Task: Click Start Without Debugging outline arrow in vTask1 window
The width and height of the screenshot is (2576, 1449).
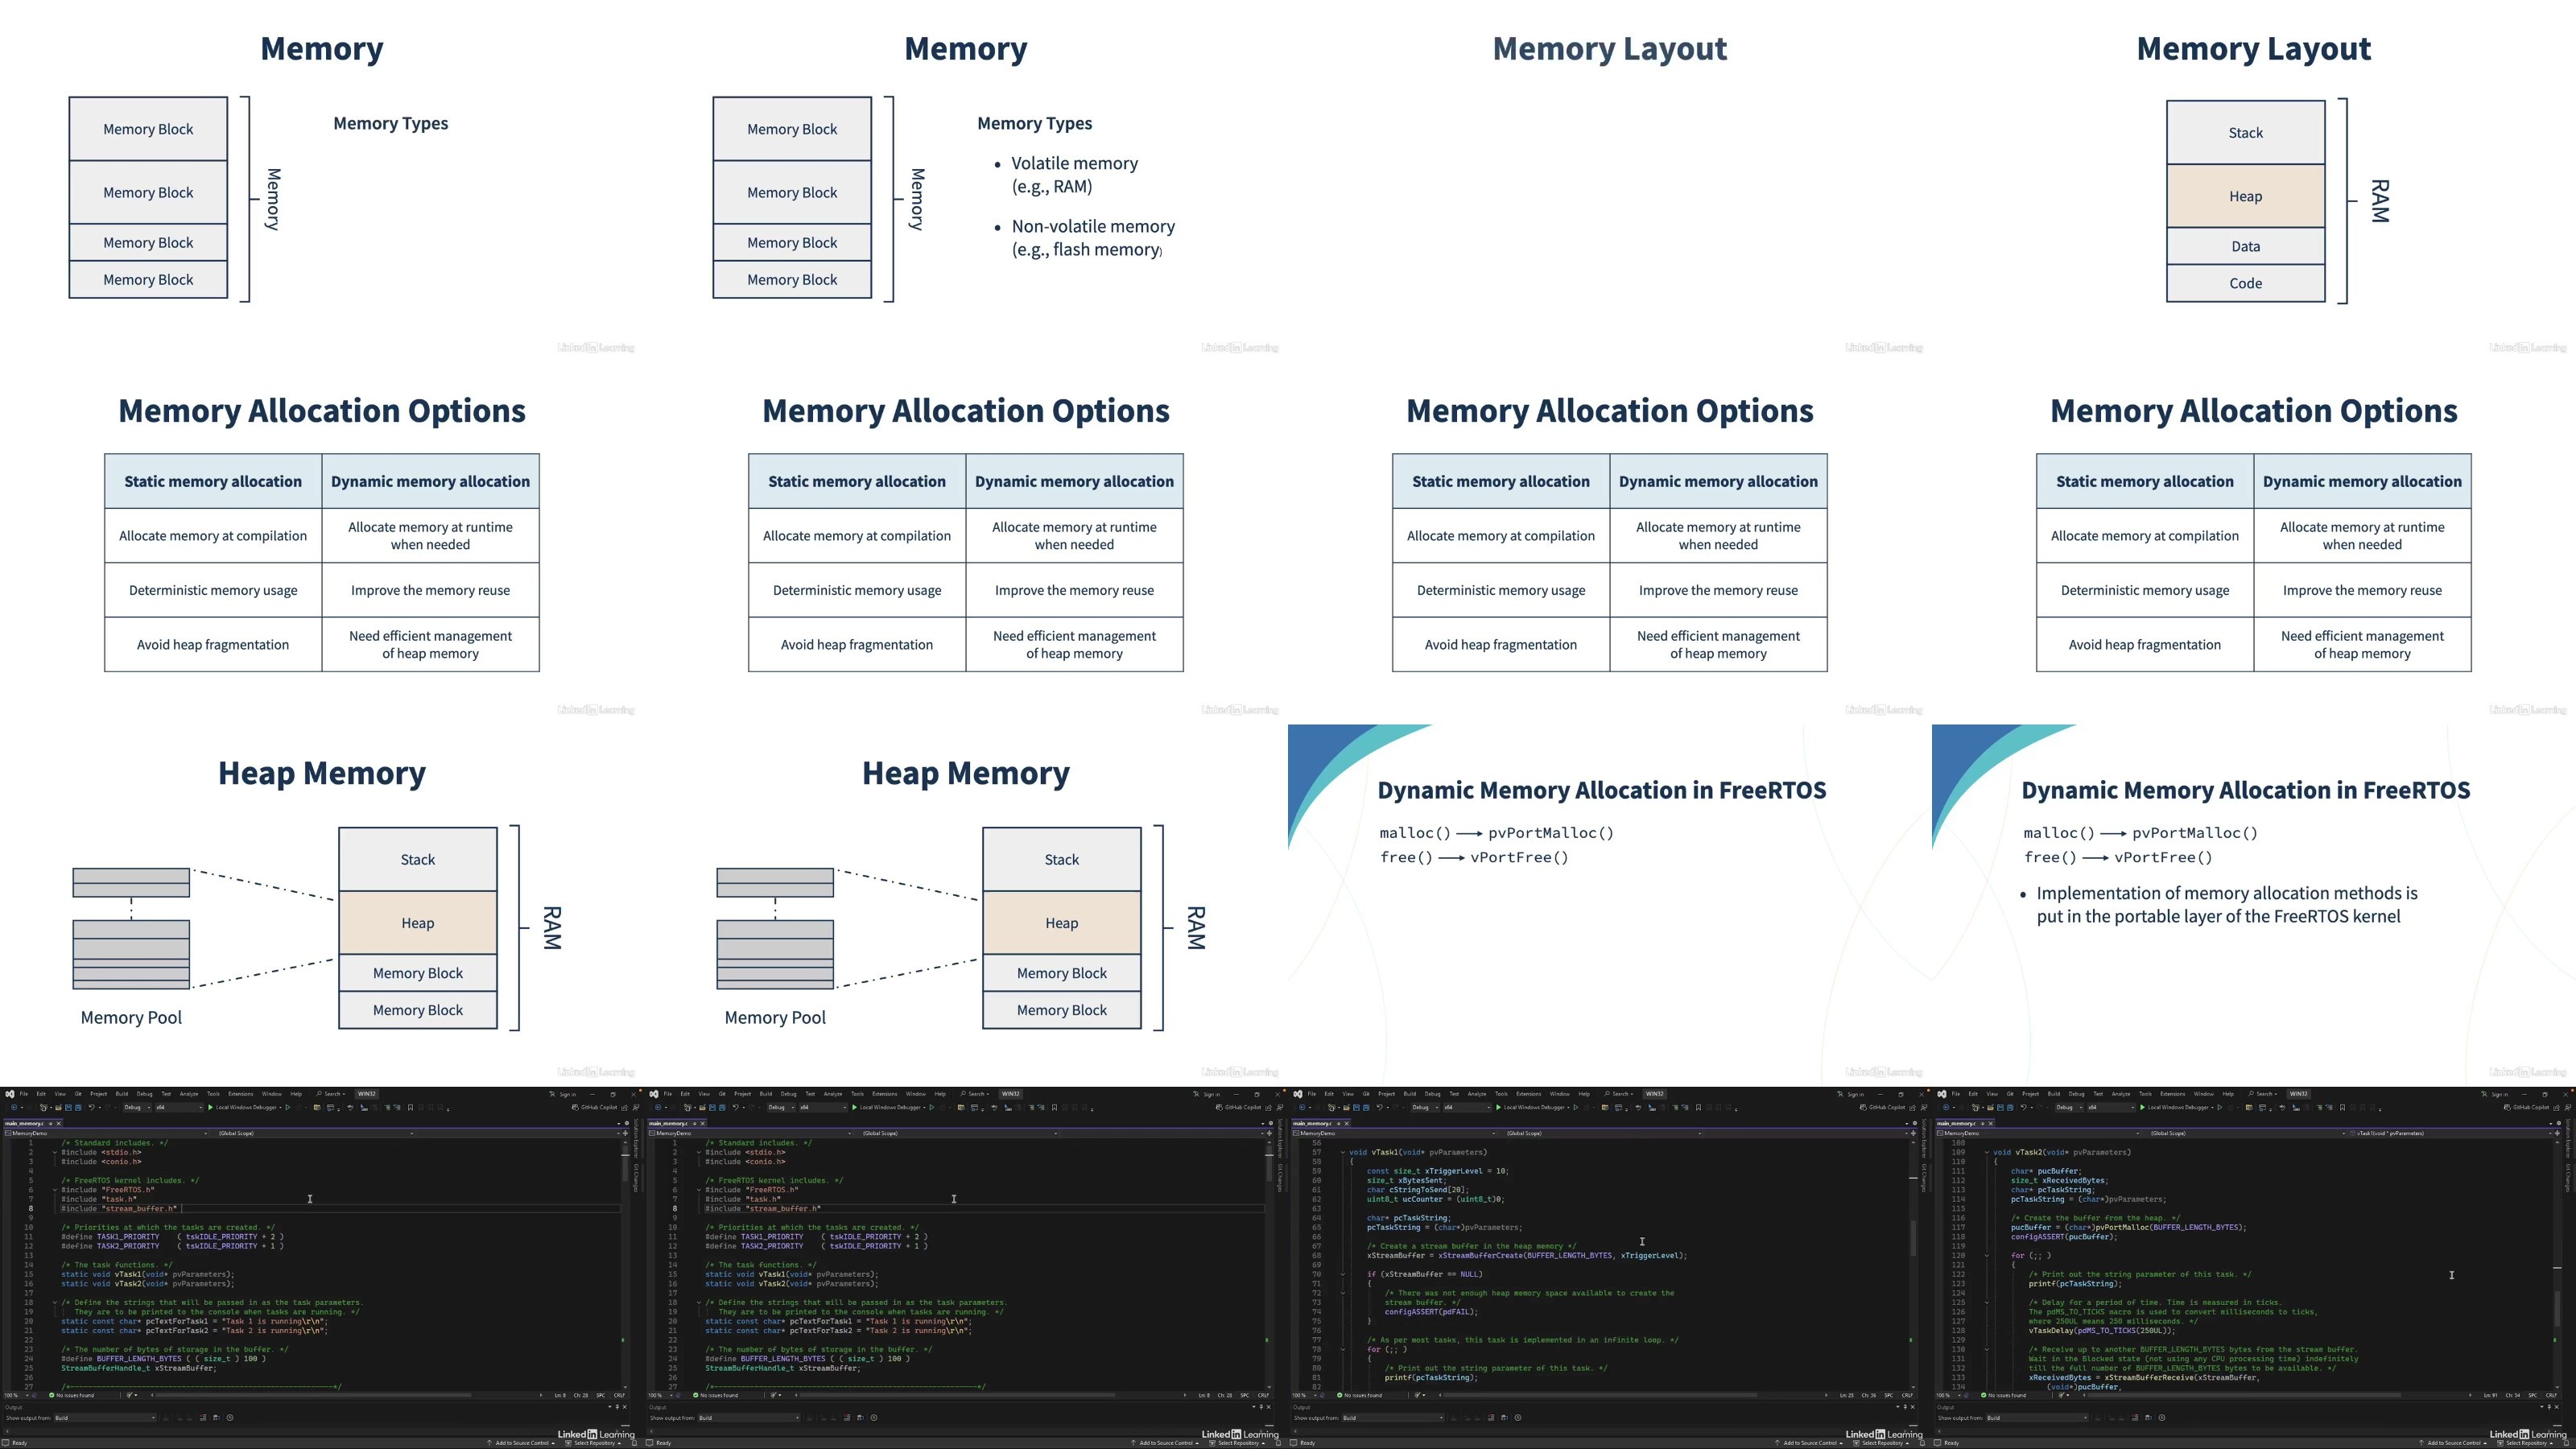Action: click(x=1576, y=1108)
